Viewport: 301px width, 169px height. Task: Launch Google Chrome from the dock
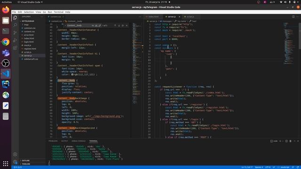click(6, 42)
